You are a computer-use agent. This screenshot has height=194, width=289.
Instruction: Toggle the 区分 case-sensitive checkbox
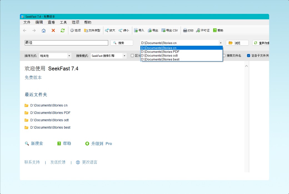(132, 55)
